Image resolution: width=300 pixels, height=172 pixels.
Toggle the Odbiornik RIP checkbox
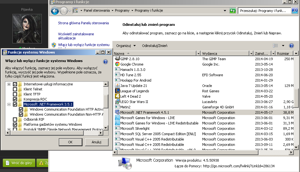[x=15, y=119]
